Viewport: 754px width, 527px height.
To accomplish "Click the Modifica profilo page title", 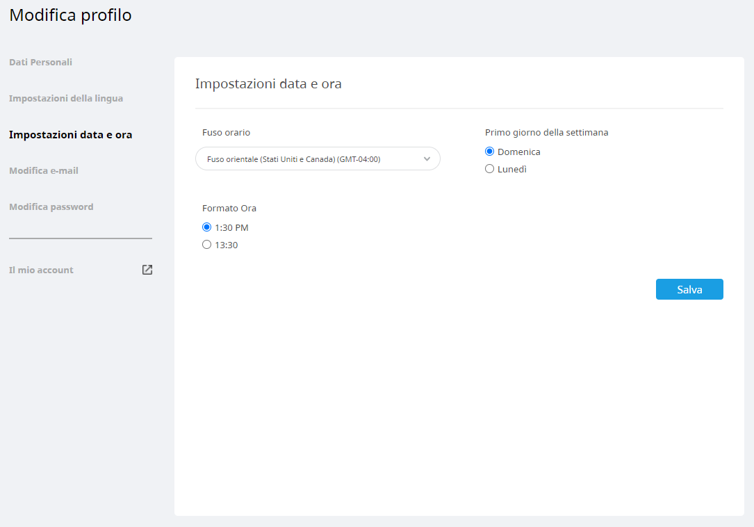I will [x=70, y=15].
